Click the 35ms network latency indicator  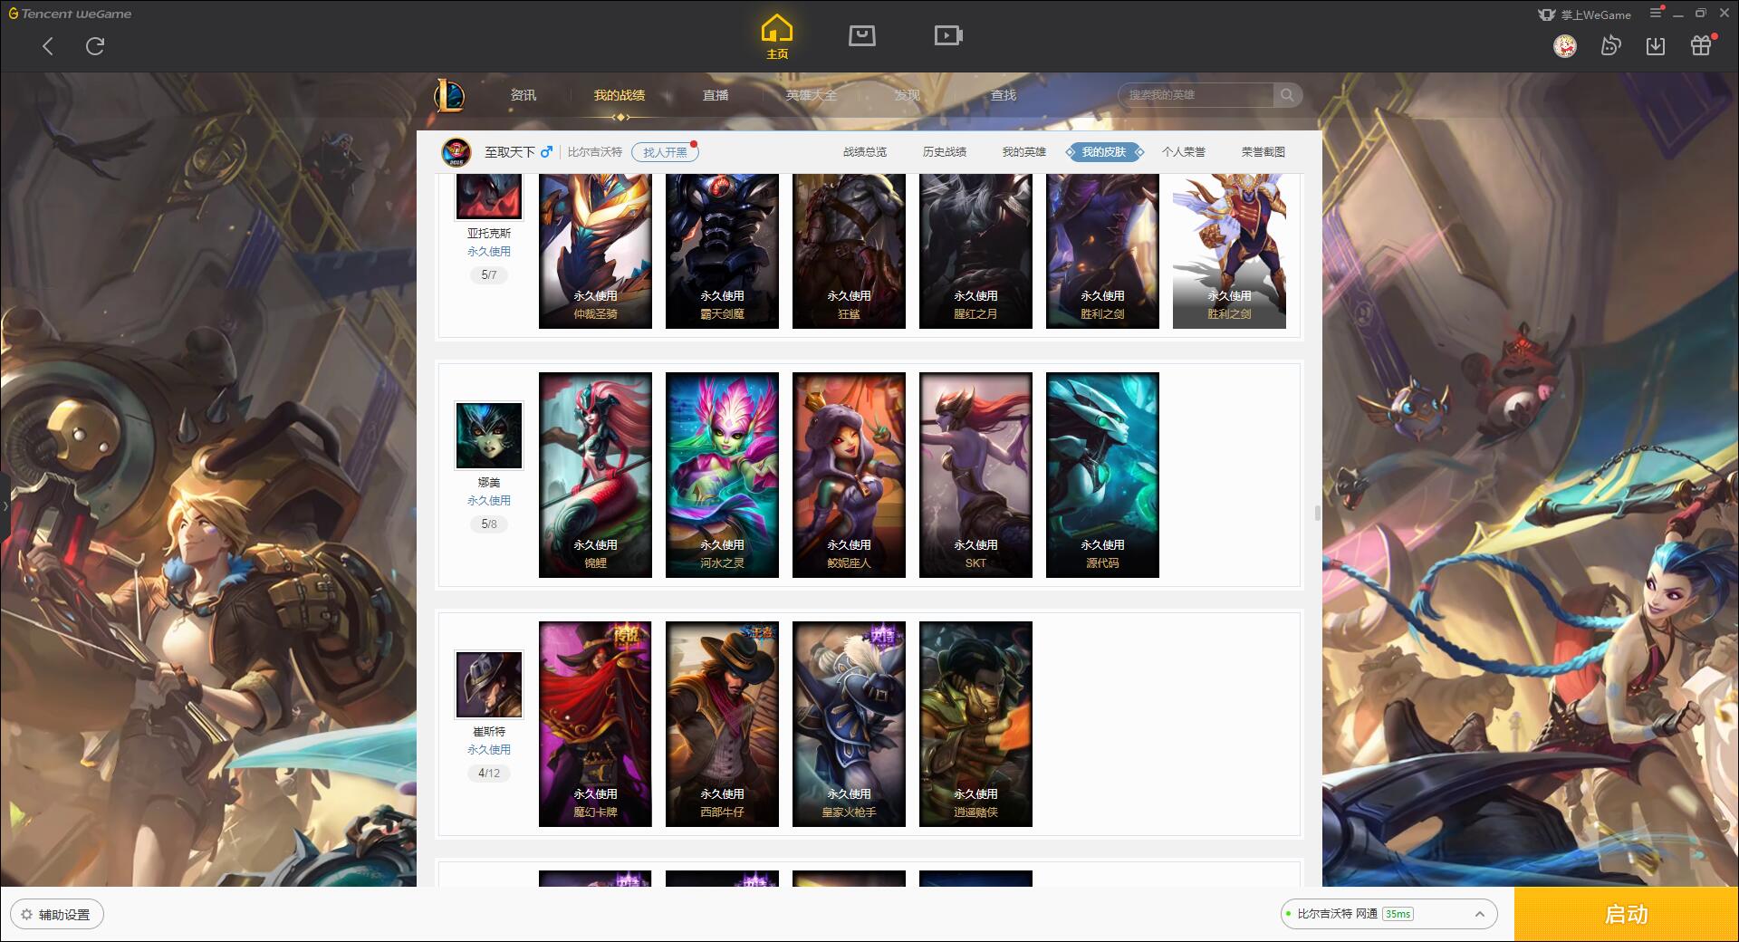[1398, 914]
